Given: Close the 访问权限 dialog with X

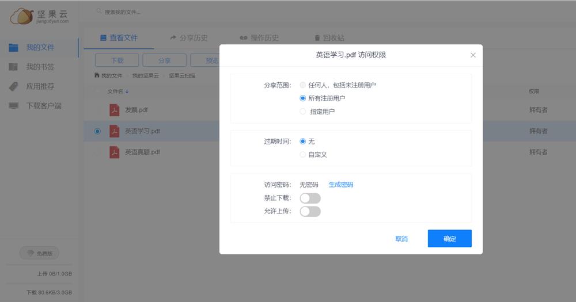Looking at the screenshot, I should coord(473,55).
